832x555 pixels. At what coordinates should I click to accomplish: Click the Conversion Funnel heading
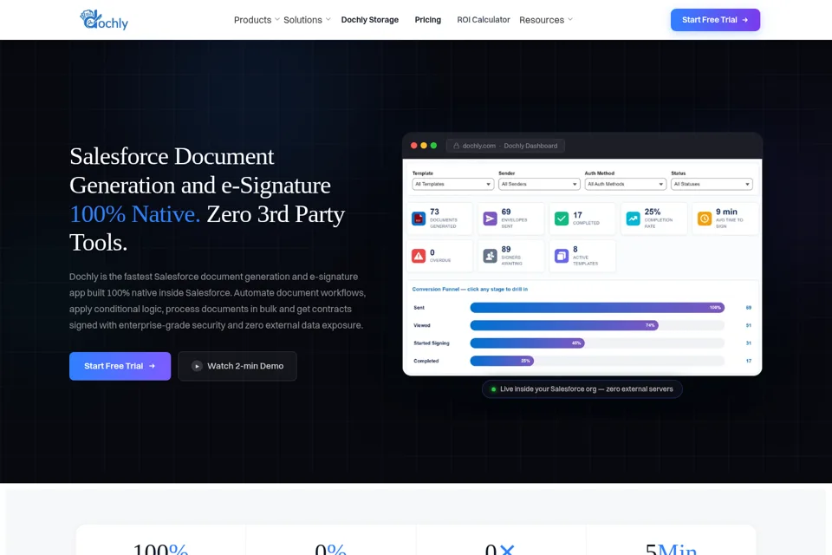470,289
